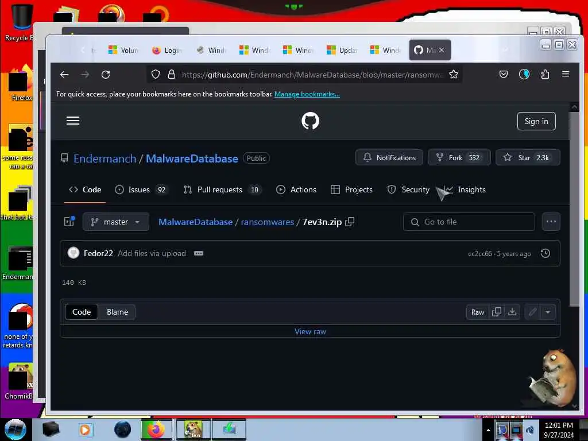This screenshot has height=441, width=588.
Task: Close the active GitHub browser tab
Action: [442, 50]
